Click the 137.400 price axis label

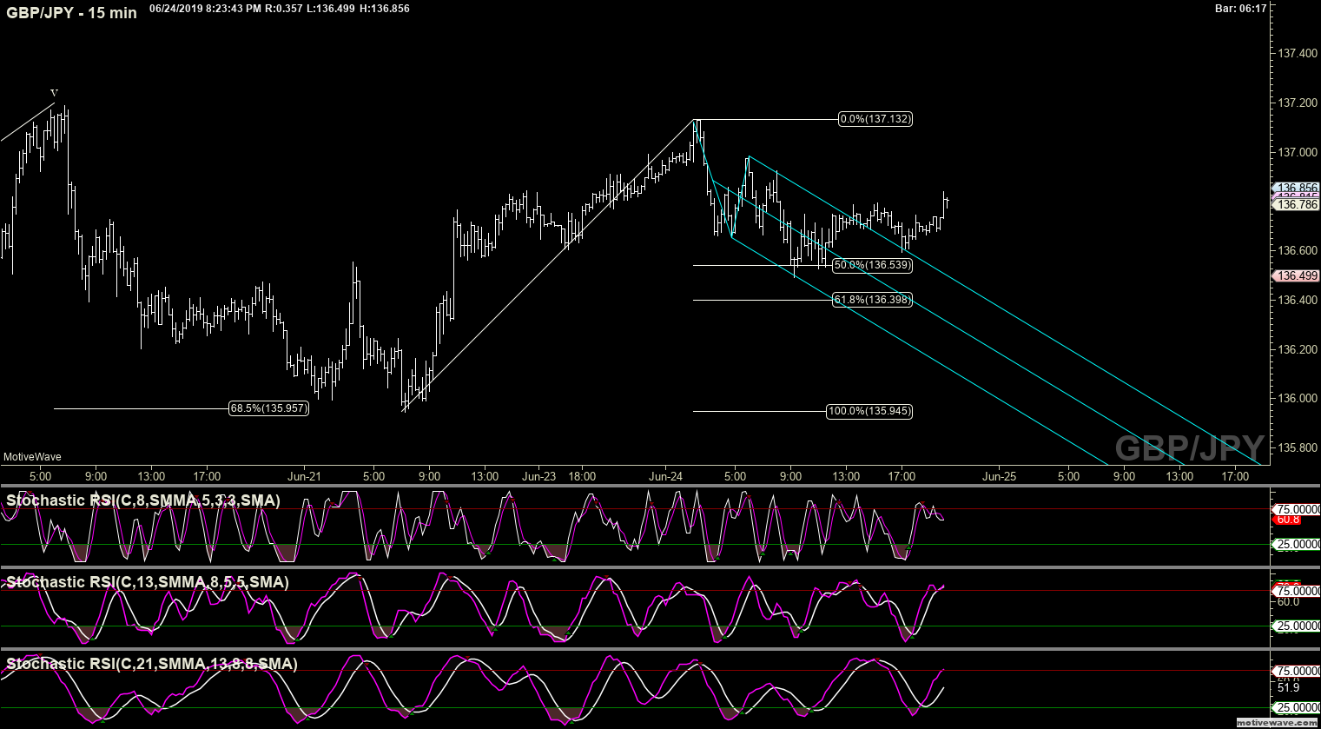click(x=1298, y=53)
